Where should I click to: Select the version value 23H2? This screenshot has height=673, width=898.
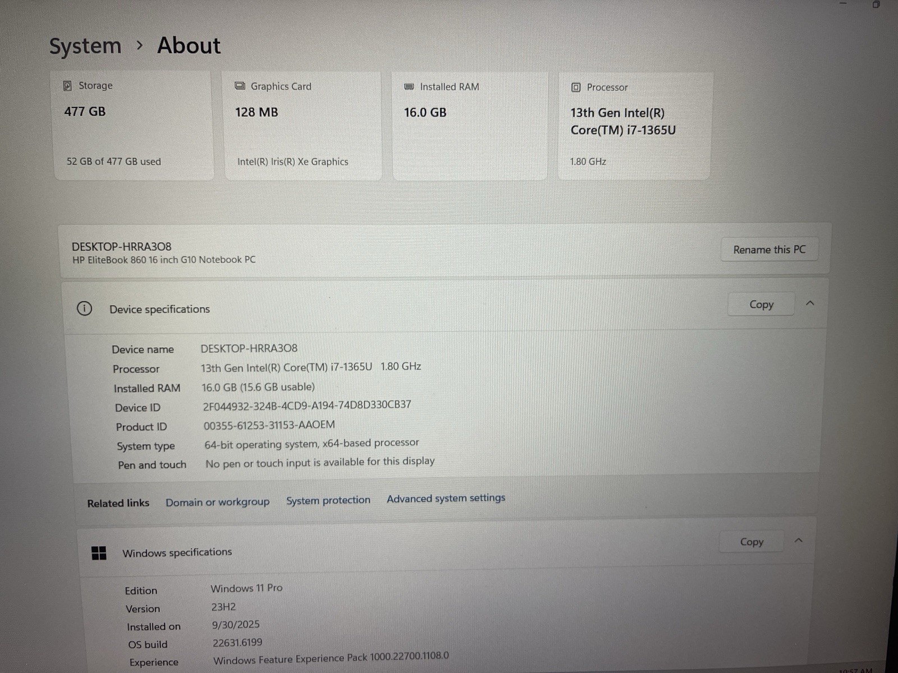tap(223, 607)
